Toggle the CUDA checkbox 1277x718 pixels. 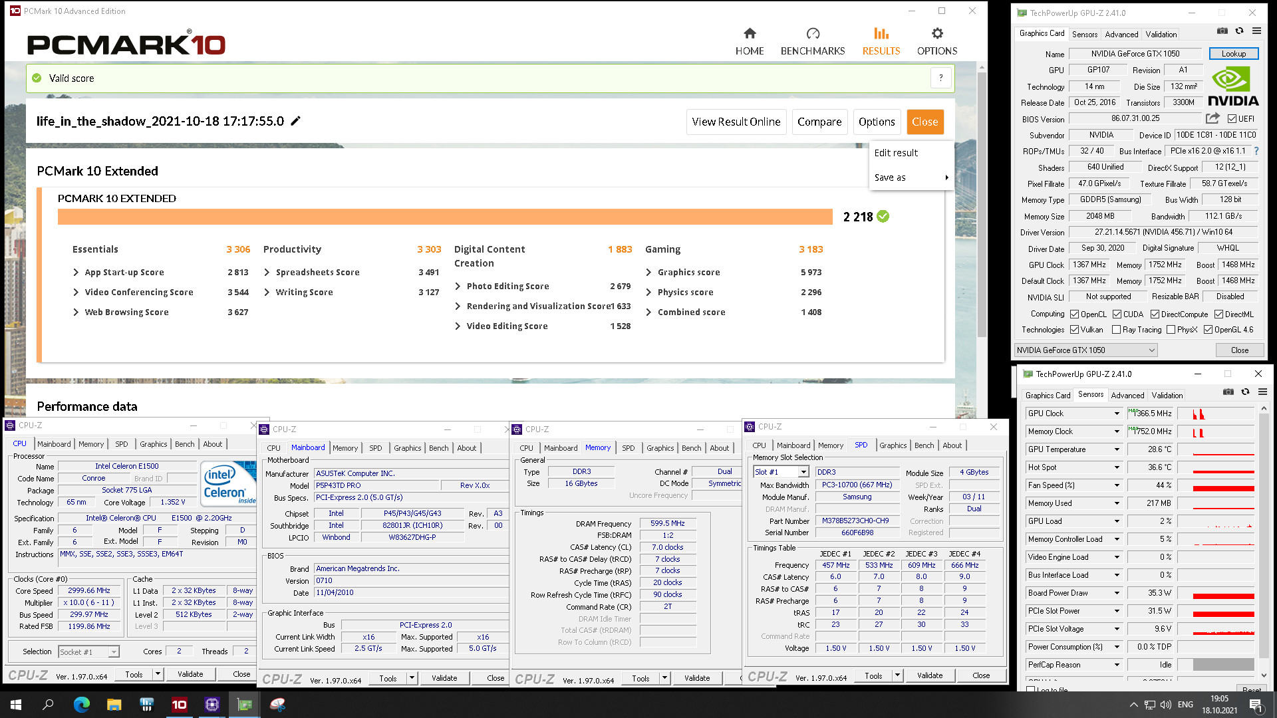tap(1117, 314)
